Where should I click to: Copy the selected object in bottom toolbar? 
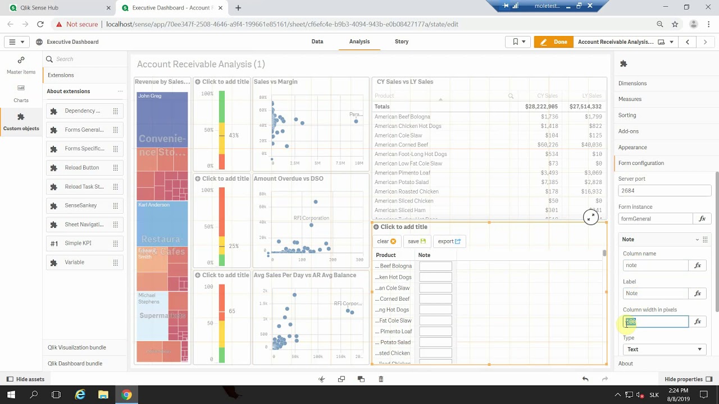[x=341, y=379]
